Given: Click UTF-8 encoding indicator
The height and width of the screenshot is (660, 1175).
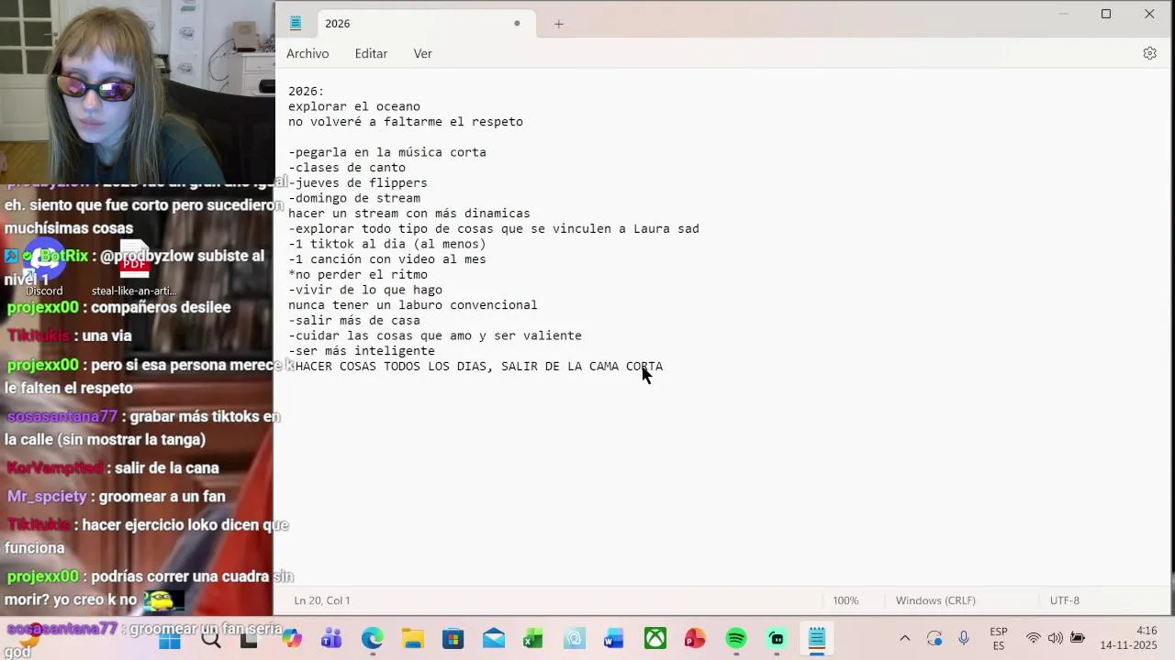Looking at the screenshot, I should (x=1065, y=600).
